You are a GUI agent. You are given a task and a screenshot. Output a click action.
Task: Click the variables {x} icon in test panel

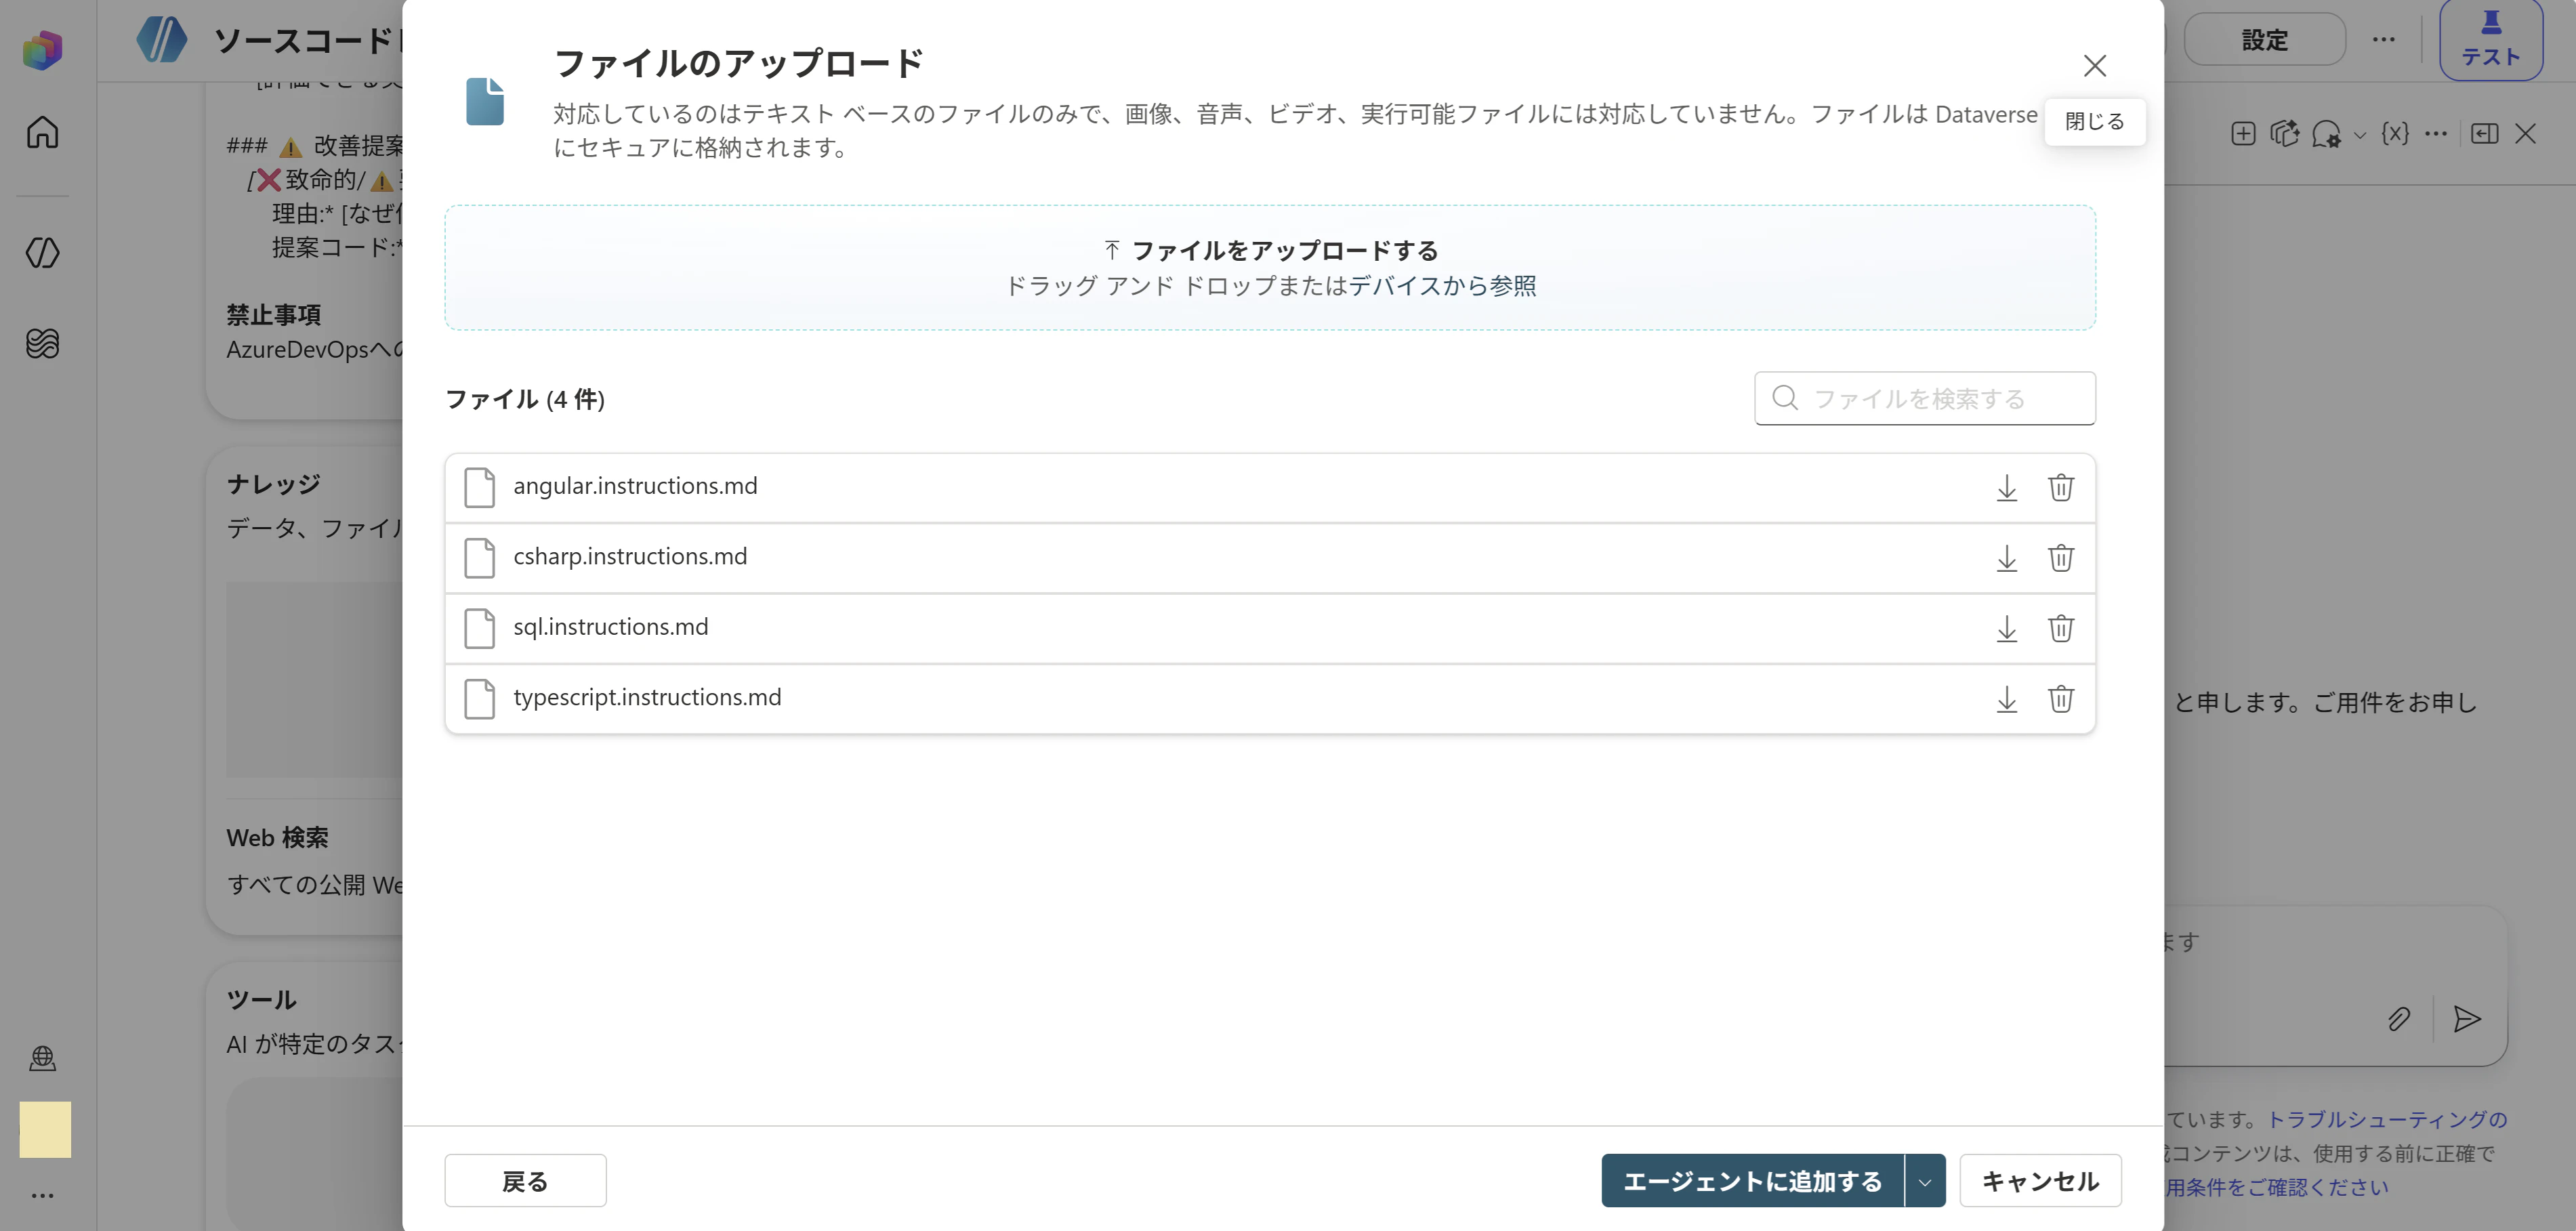click(x=2395, y=134)
